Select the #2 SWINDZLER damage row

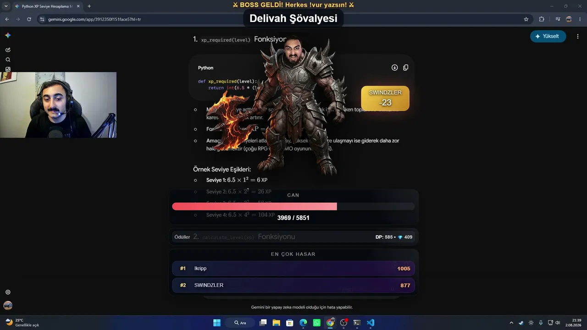293,285
